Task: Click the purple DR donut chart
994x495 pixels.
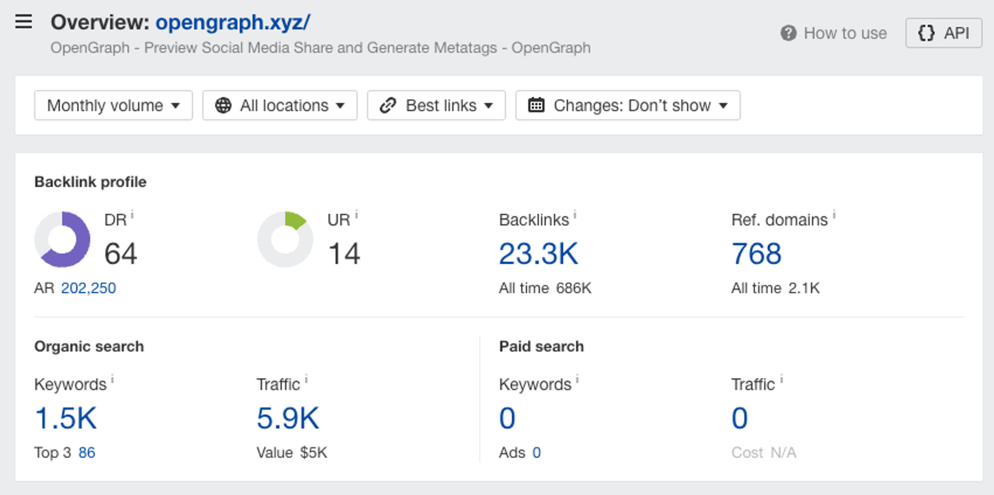Action: pyautogui.click(x=62, y=239)
